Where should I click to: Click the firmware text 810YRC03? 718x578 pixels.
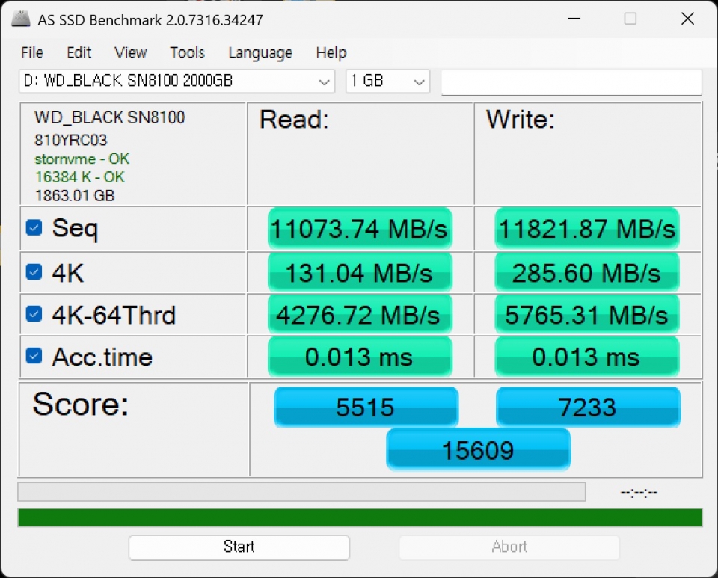pos(70,140)
